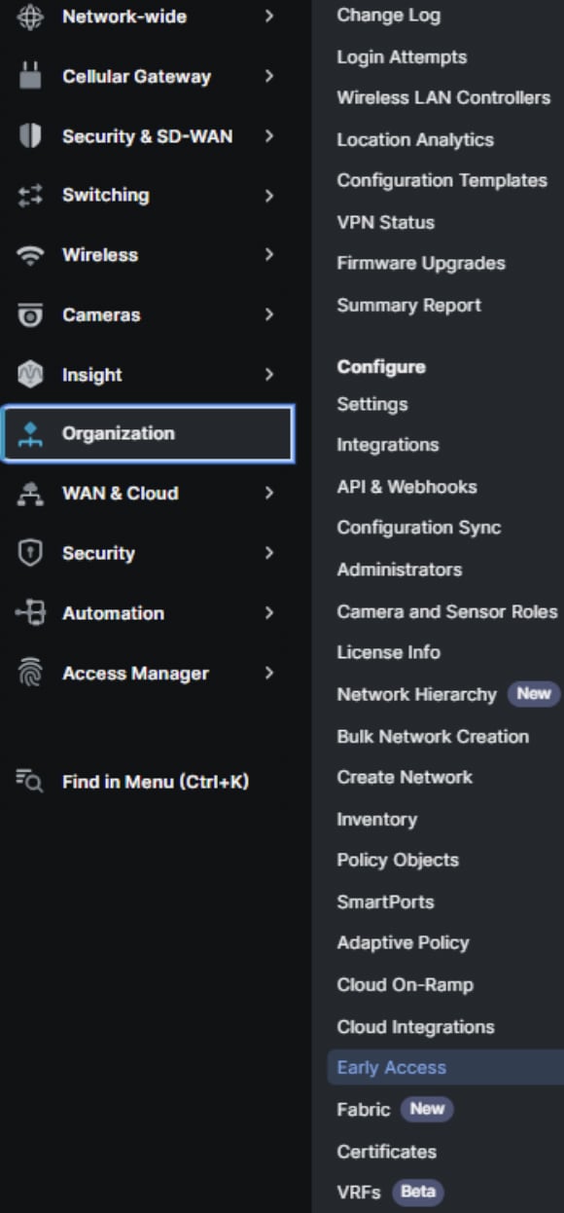Click the Switching arrows icon
The width and height of the screenshot is (564, 1213).
click(31, 196)
